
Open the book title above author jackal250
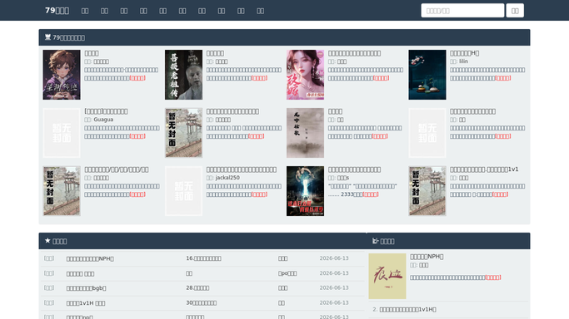tap(242, 169)
